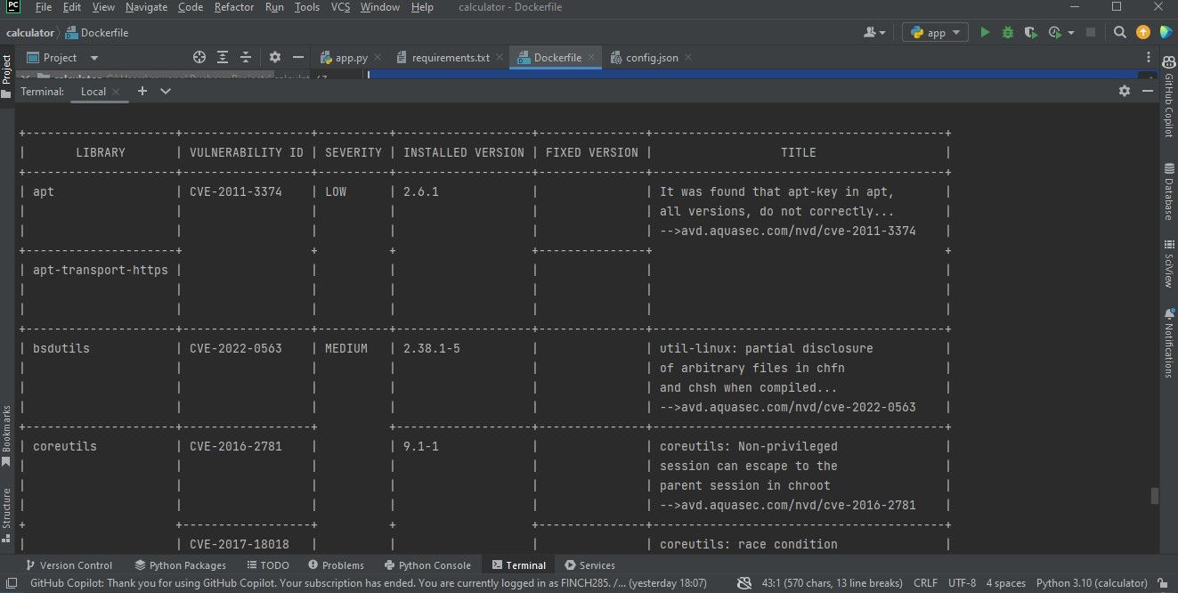The height and width of the screenshot is (593, 1178).
Task: Start debugging with the Debug bug icon
Action: pos(1007,31)
